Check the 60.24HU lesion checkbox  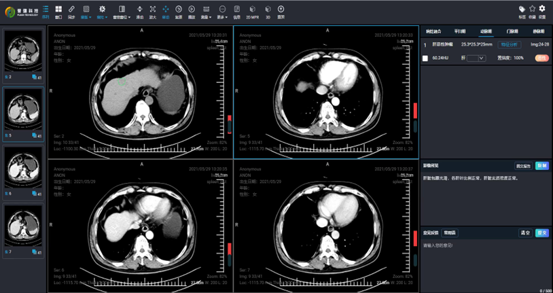point(425,58)
